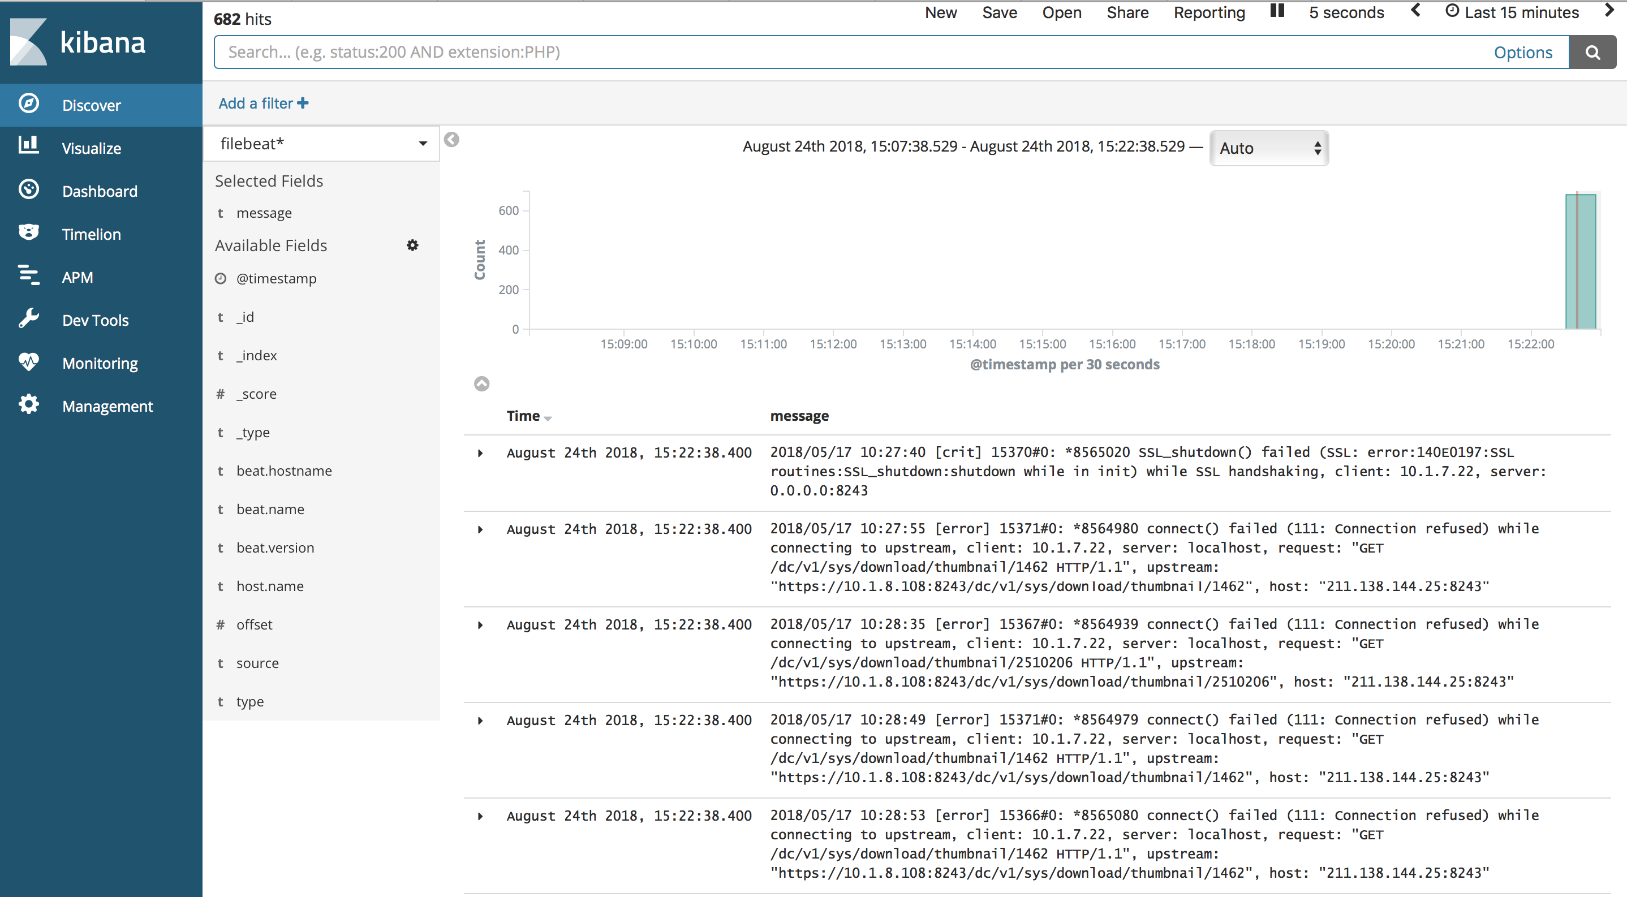The height and width of the screenshot is (897, 1627).
Task: Open Dashboard gauge icon
Action: pyautogui.click(x=28, y=189)
